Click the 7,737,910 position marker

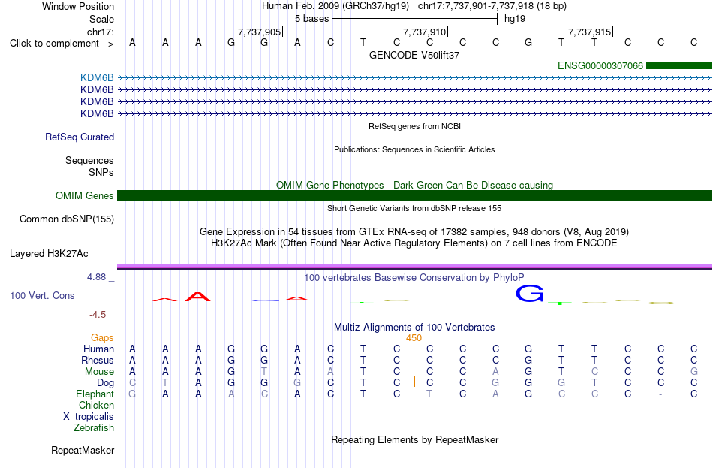coord(424,32)
